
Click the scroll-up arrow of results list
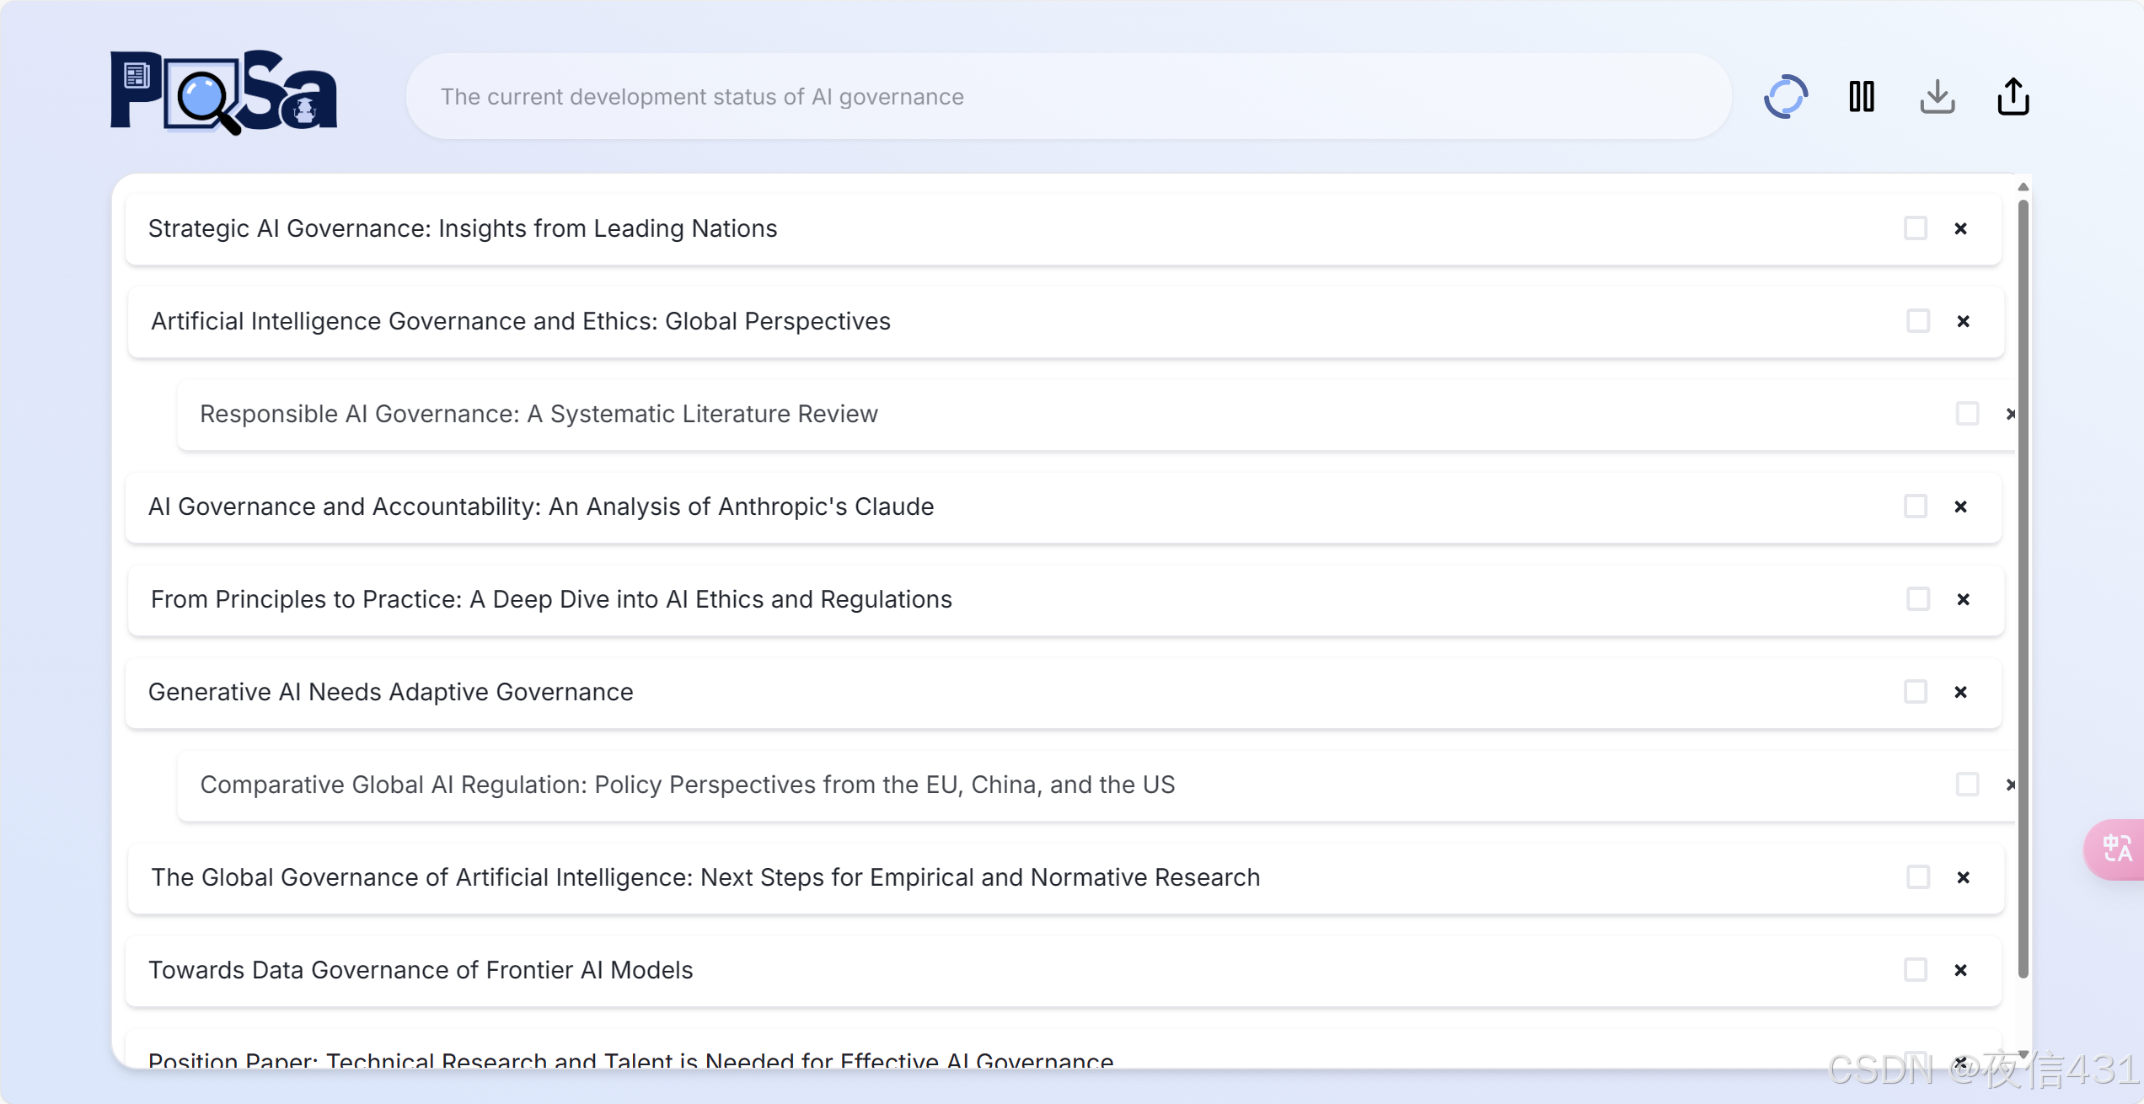point(2023,187)
